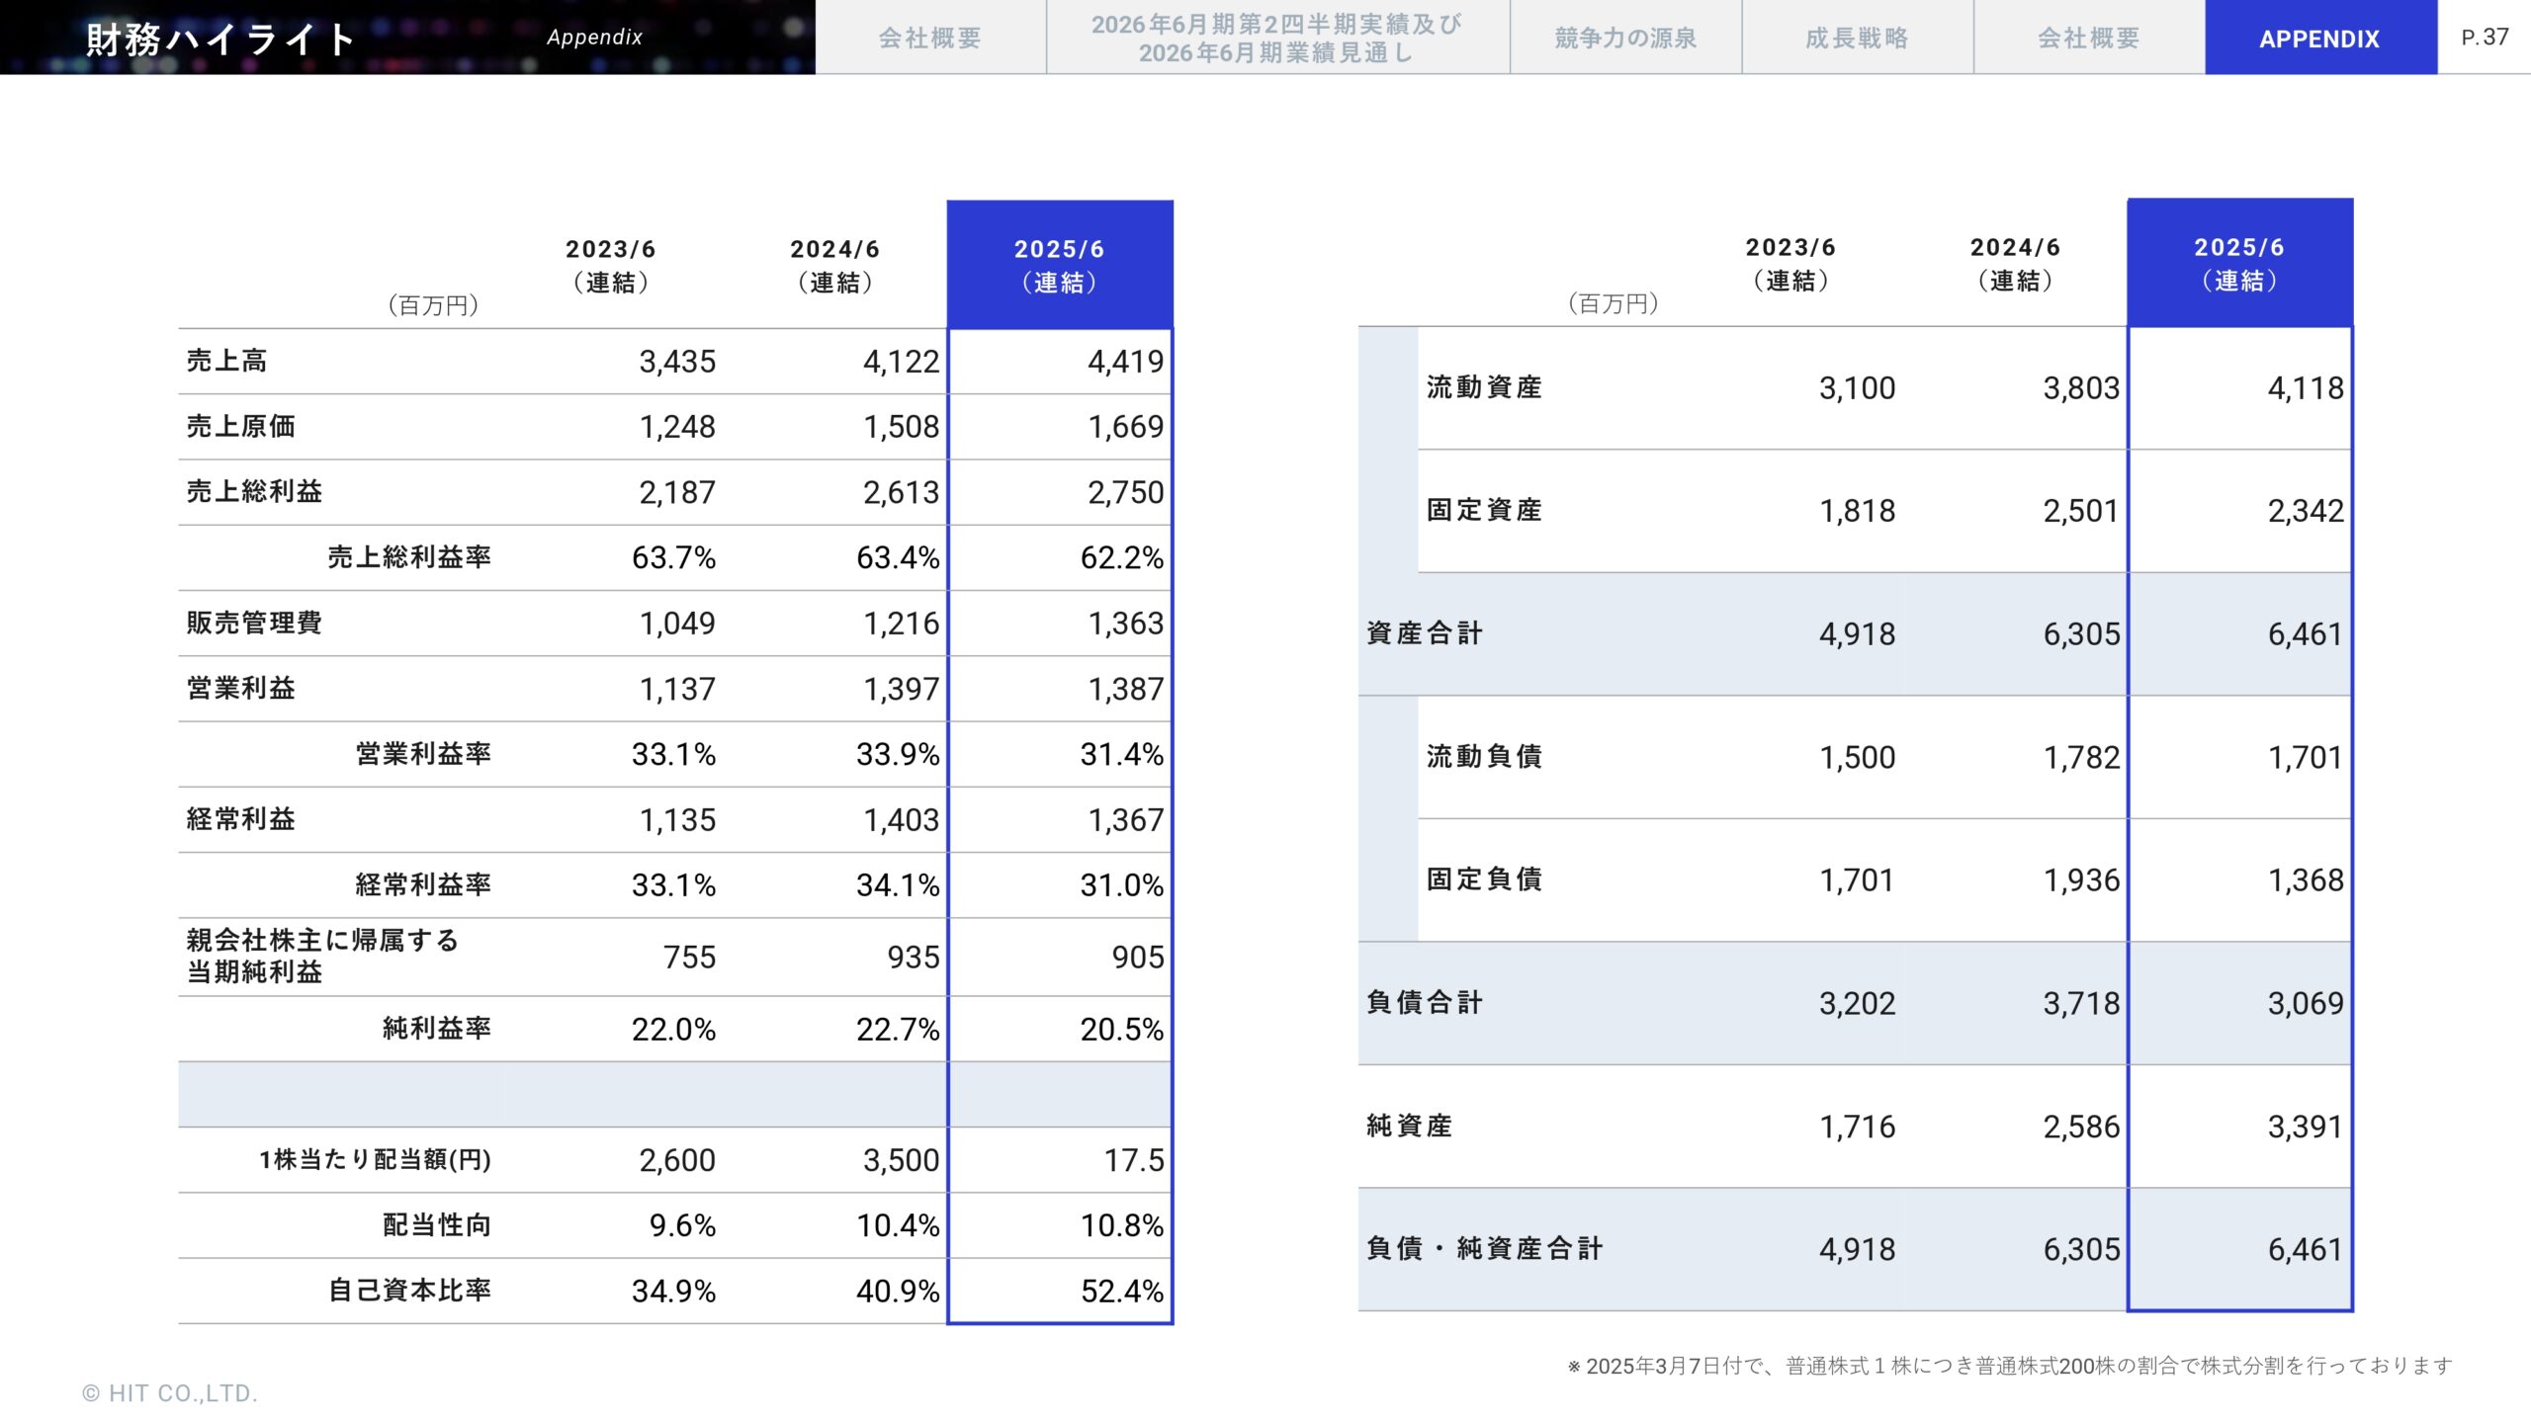
Task: Select the 営業利益 2025/6 value 1,387
Action: 1125,689
